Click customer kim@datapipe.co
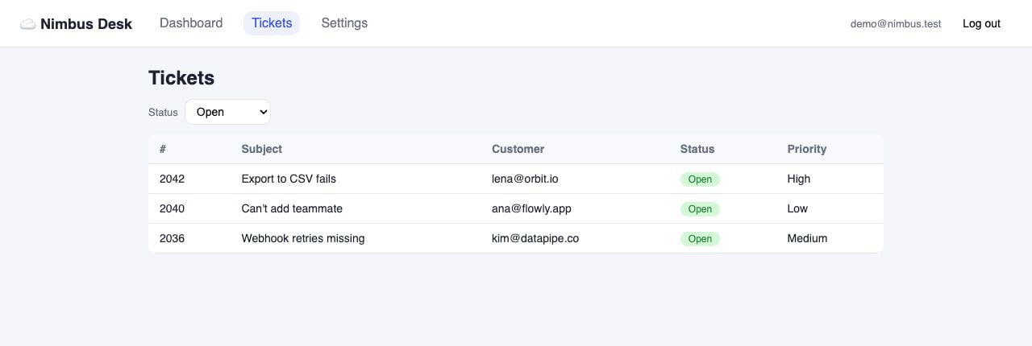This screenshot has width=1032, height=346. coord(535,238)
